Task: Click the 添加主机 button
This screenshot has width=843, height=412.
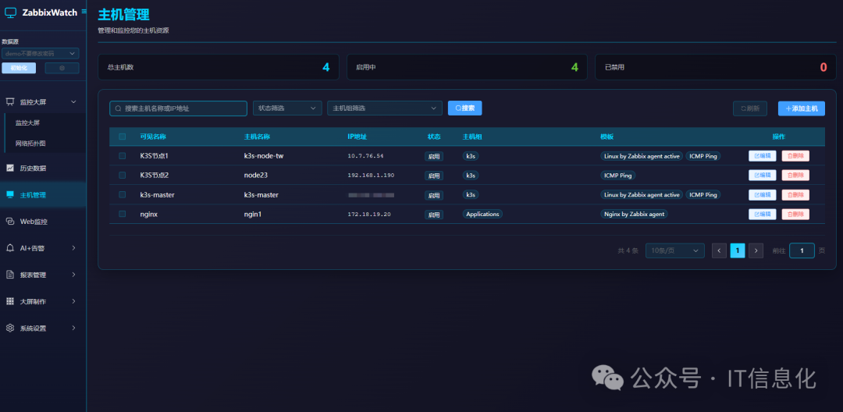Action: coord(801,108)
